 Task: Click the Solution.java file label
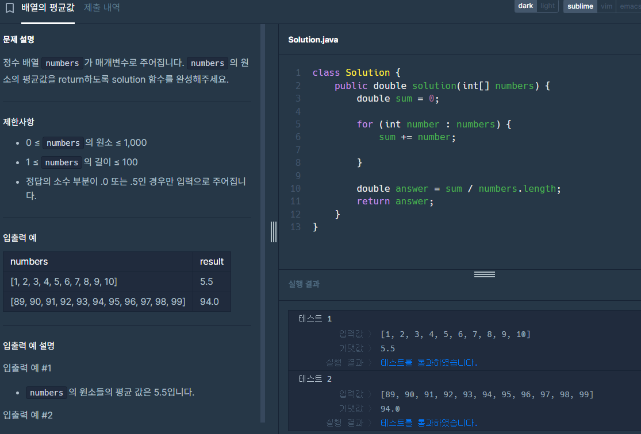[x=312, y=39]
